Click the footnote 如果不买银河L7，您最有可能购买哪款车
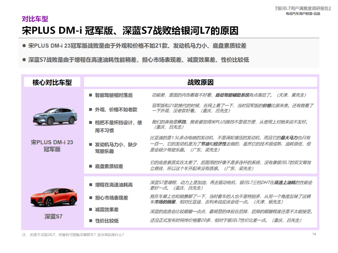The image size is (338, 253). click(x=77, y=235)
